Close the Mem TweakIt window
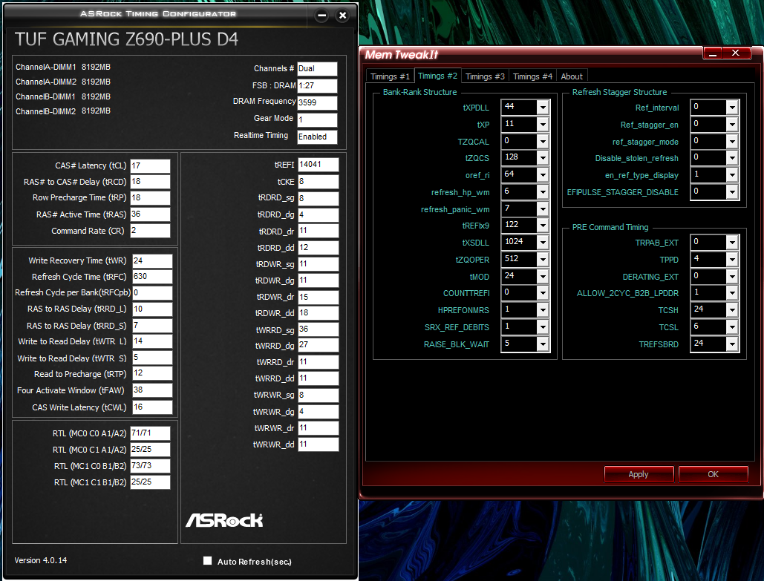 click(736, 53)
